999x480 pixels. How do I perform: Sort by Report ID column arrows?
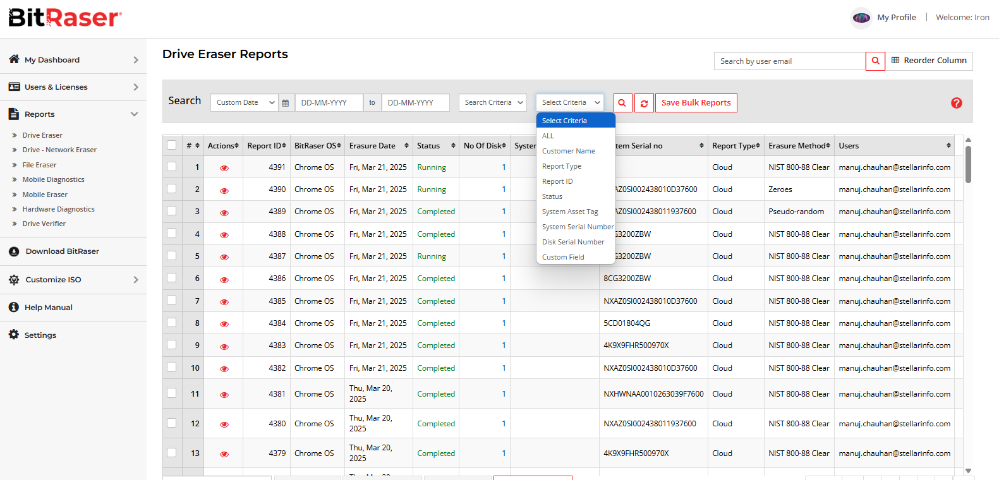click(x=284, y=146)
